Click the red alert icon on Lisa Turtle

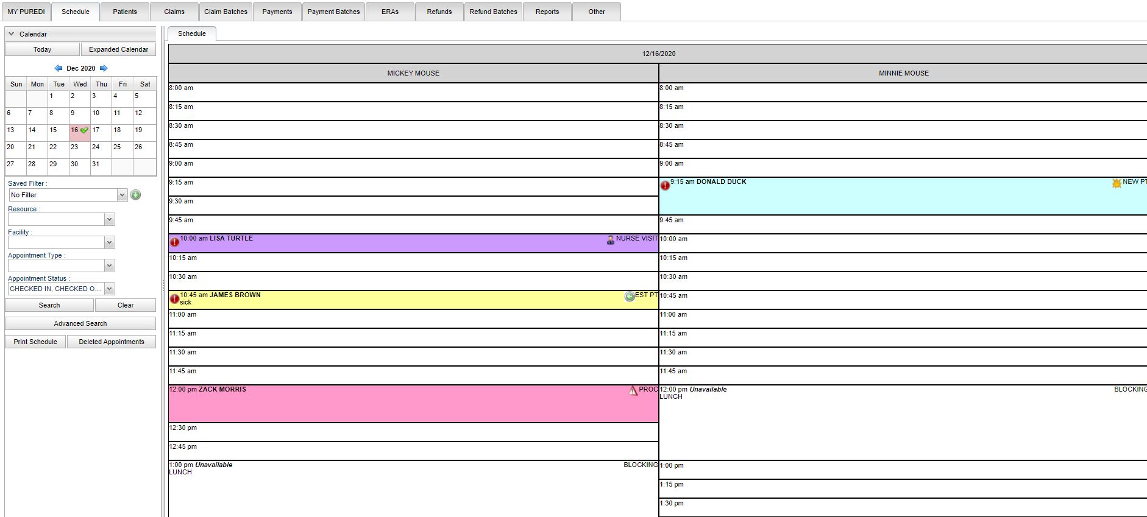[174, 242]
